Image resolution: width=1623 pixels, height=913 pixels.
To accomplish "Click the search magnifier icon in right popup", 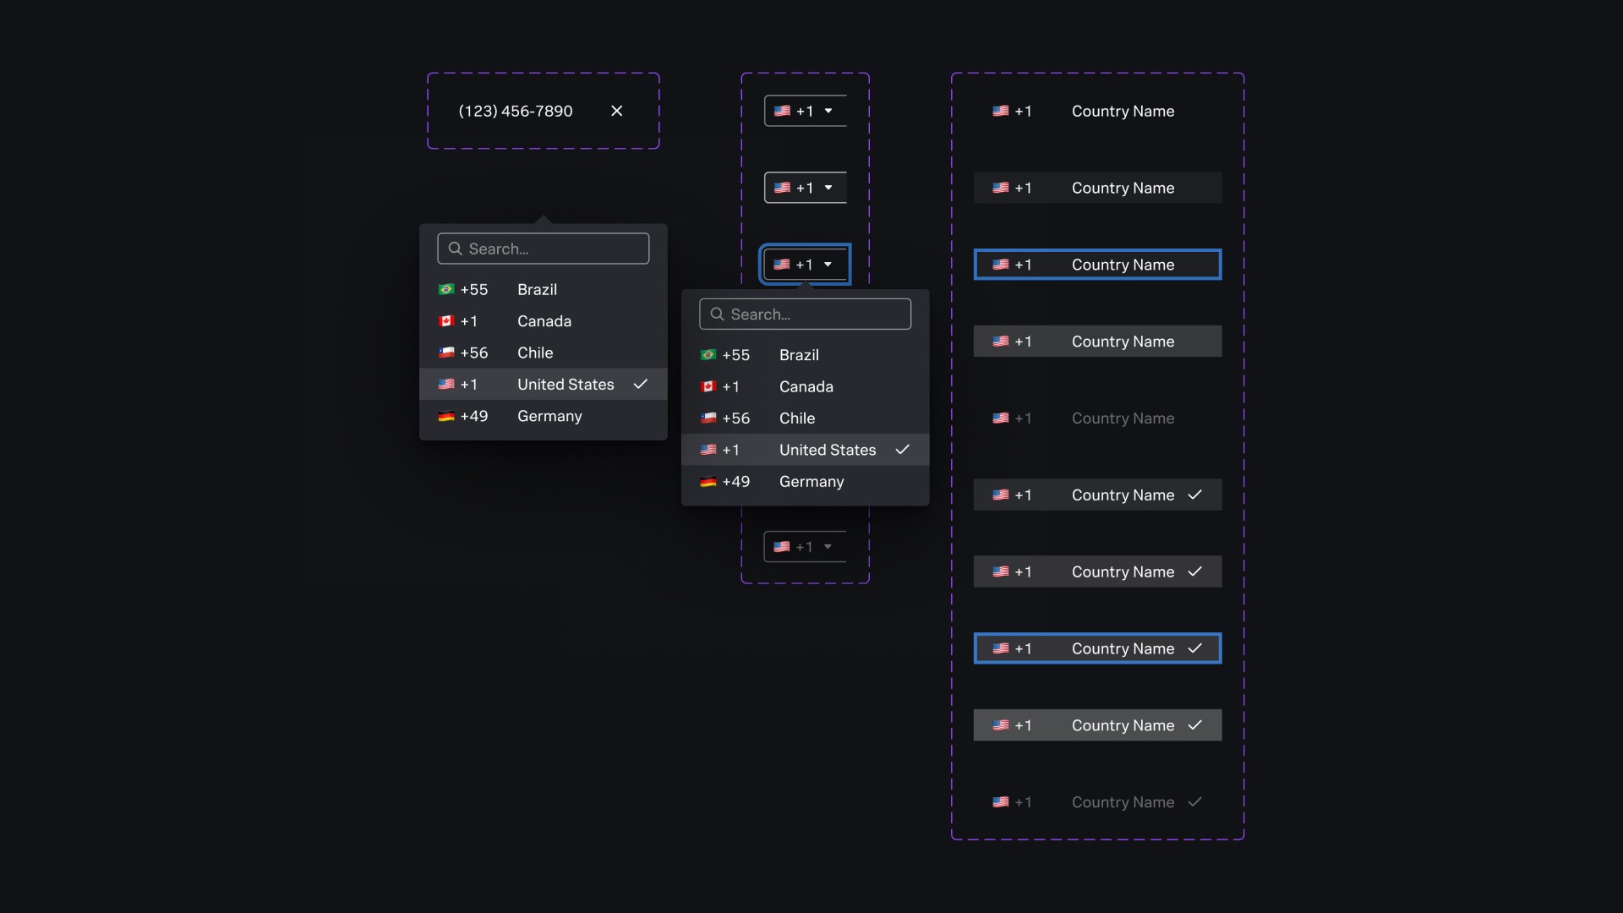I will coord(717,314).
